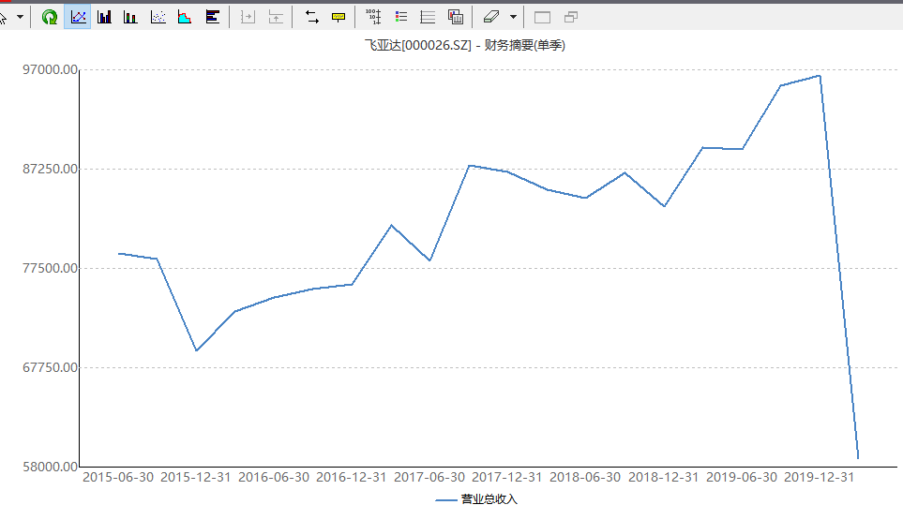This screenshot has height=520, width=903.
Task: Select the mouse pointer tool
Action: point(3,17)
